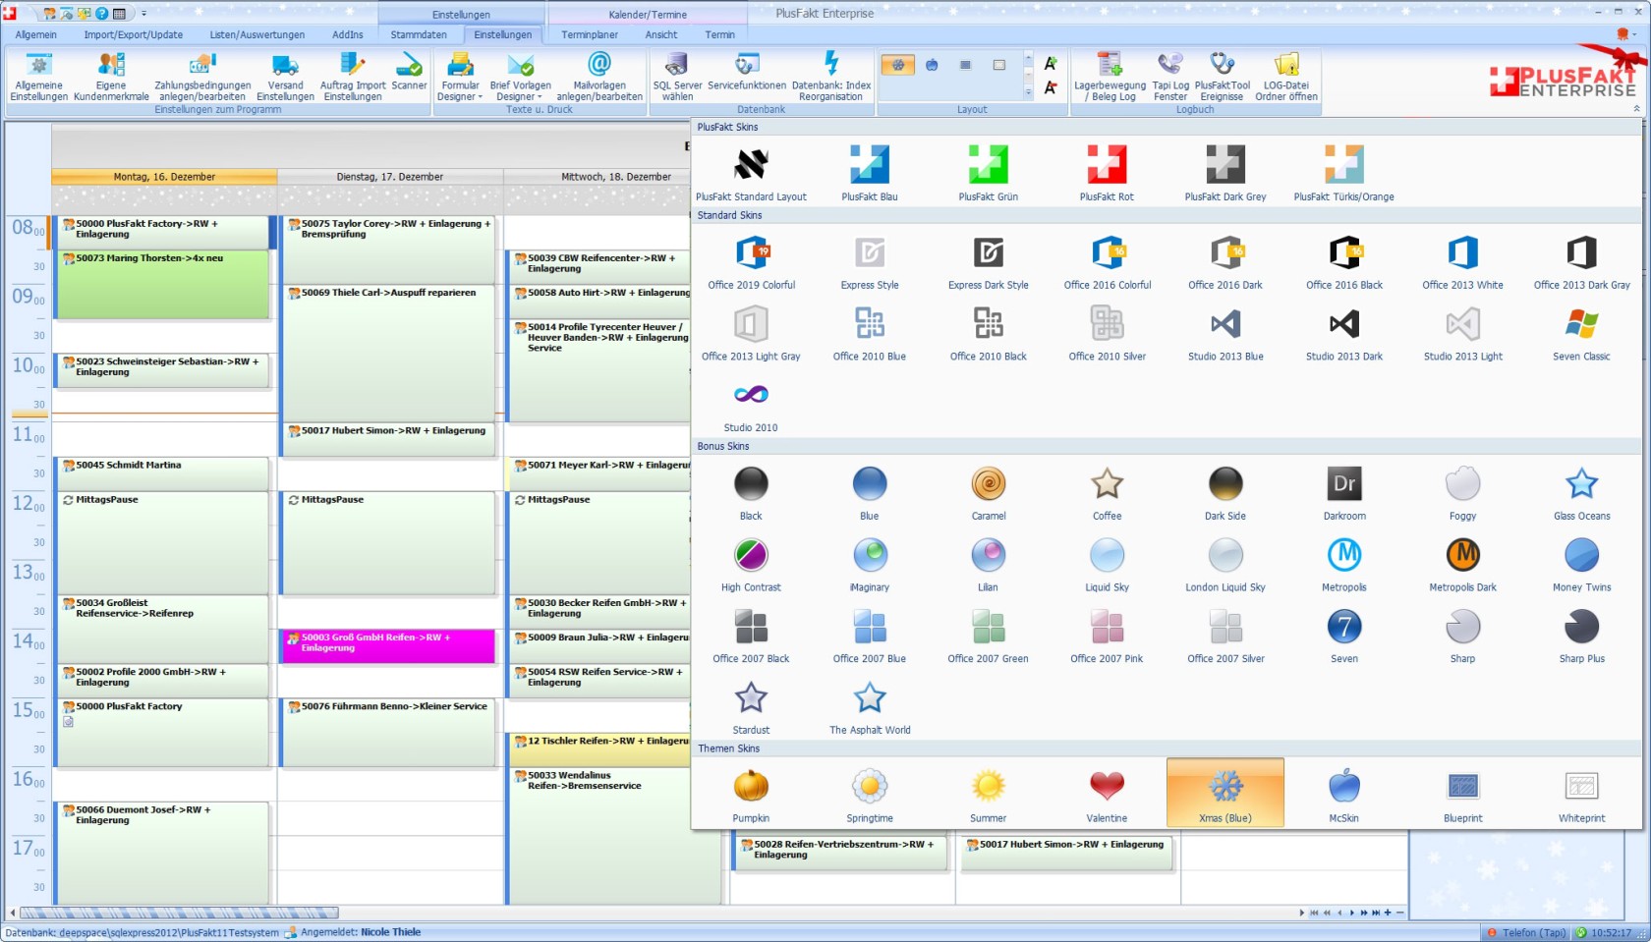Choose Office 2016 Black skin

(x=1344, y=261)
